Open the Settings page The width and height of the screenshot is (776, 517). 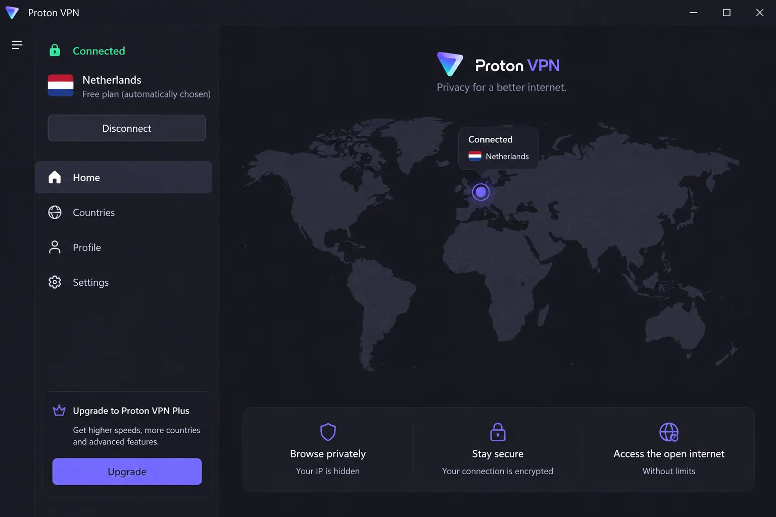pos(123,282)
